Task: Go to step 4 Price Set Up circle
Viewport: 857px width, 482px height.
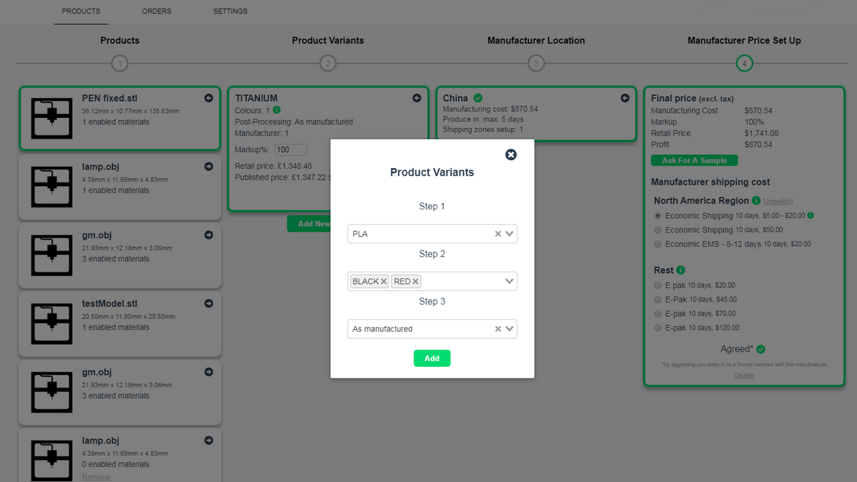Action: point(744,64)
